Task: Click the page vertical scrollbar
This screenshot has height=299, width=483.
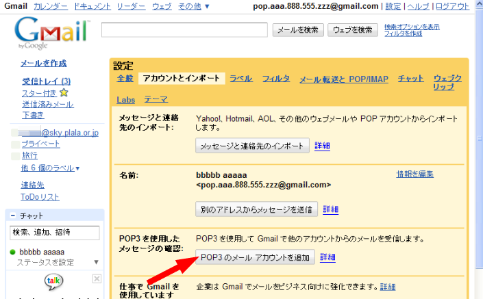Action: 480,138
